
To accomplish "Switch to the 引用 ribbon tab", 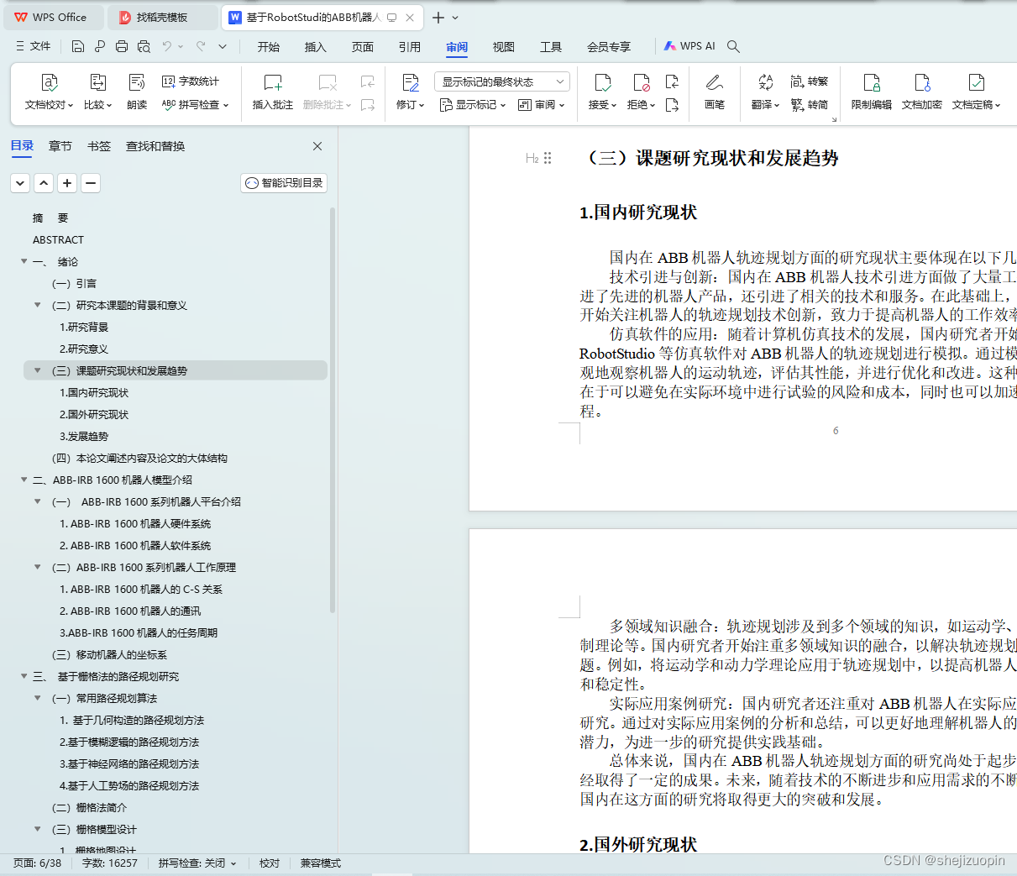I will coord(410,47).
